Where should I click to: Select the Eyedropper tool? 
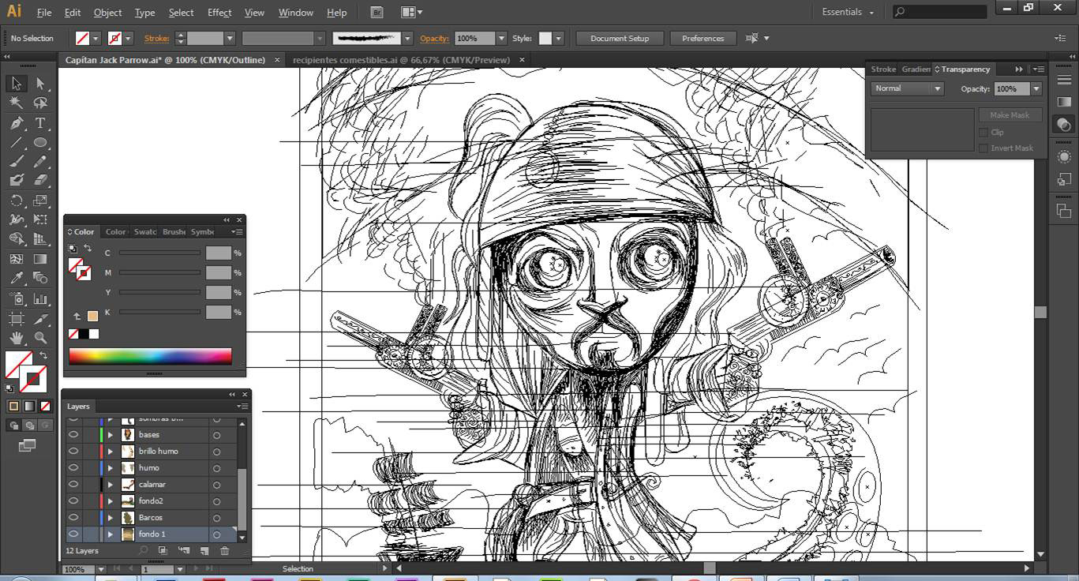point(16,278)
